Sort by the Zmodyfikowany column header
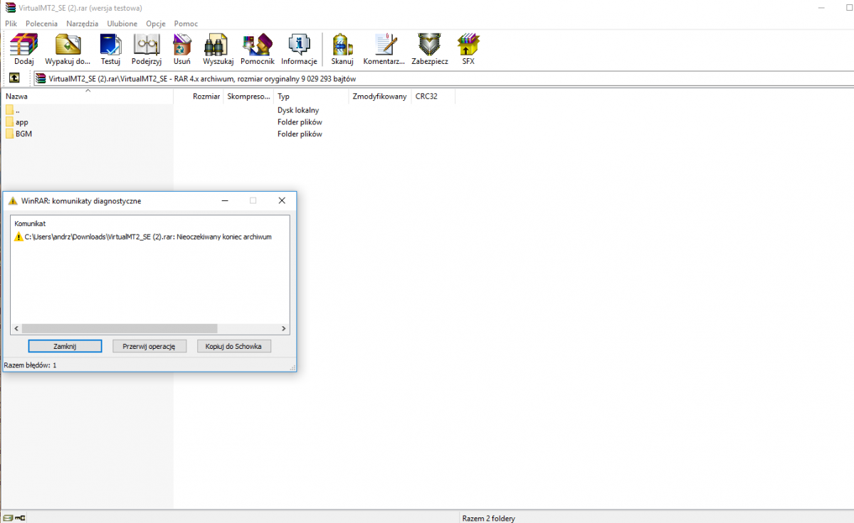The image size is (854, 523). coord(380,96)
